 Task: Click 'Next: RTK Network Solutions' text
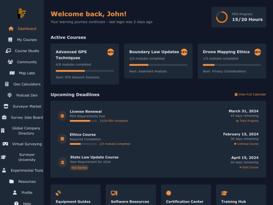tap(77, 77)
